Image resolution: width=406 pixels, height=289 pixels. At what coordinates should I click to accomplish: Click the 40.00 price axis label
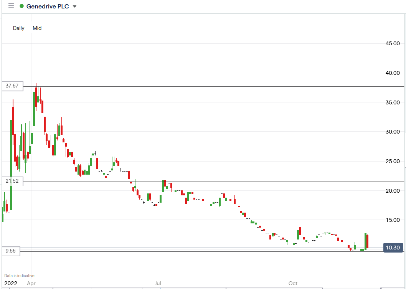393,73
